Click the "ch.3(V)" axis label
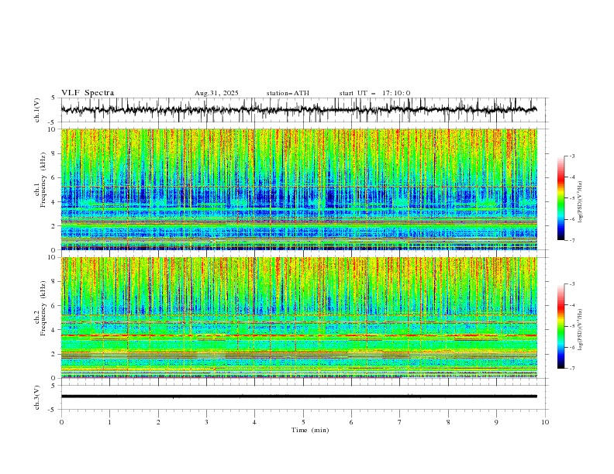Image resolution: width=614 pixels, height=474 pixels. click(37, 397)
